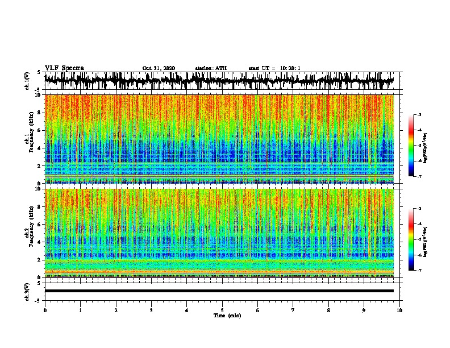Image resolution: width=450 pixels, height=348 pixels.
Task: Click the 'start UT = 10:20:1' text
Action: click(274, 68)
